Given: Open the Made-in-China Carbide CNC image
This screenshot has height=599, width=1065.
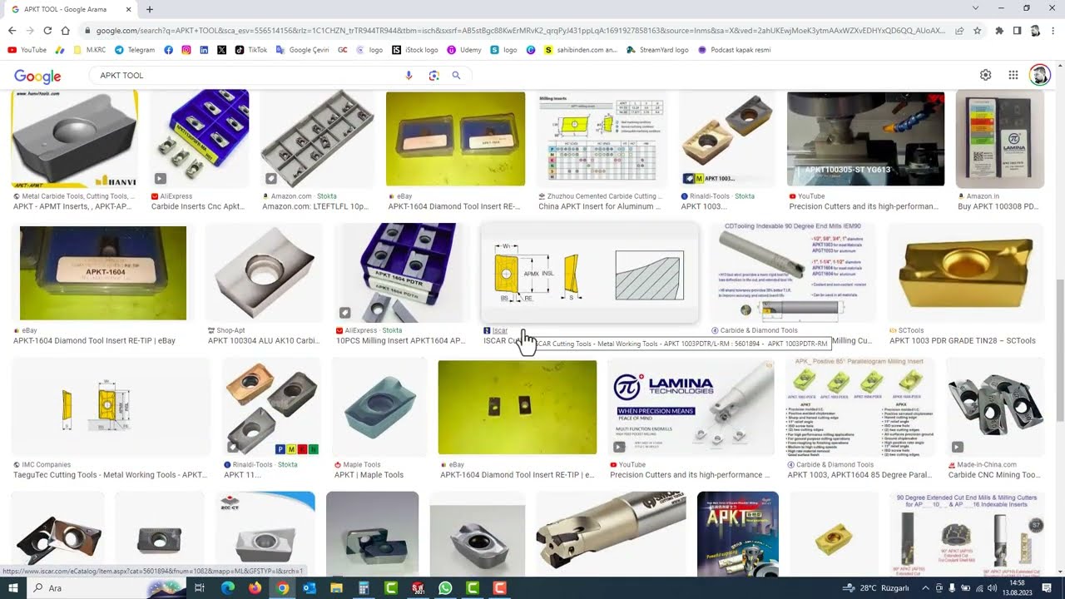Looking at the screenshot, I should click(x=996, y=408).
